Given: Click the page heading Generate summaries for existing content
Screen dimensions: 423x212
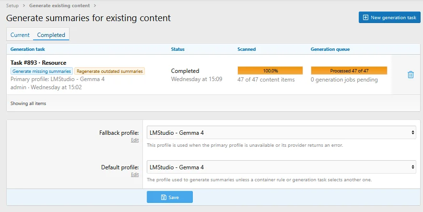Looking at the screenshot, I should click(x=88, y=18).
